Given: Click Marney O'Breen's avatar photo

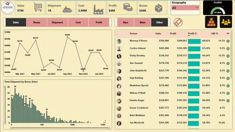Looking at the screenshot, I should click(x=119, y=41).
